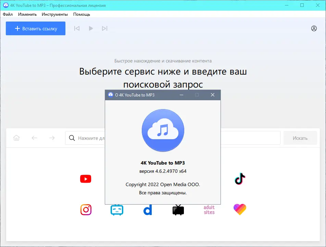The height and width of the screenshot is (247, 326).
Task: Choose the black TV service icon
Action: coord(178,210)
